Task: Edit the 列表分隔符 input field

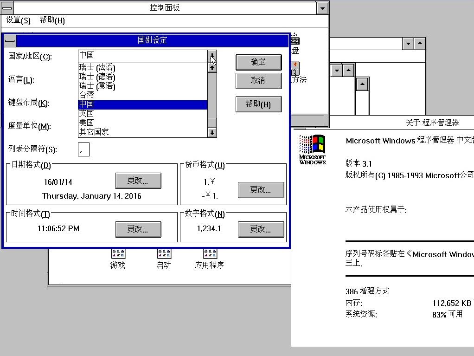Action: (x=83, y=149)
